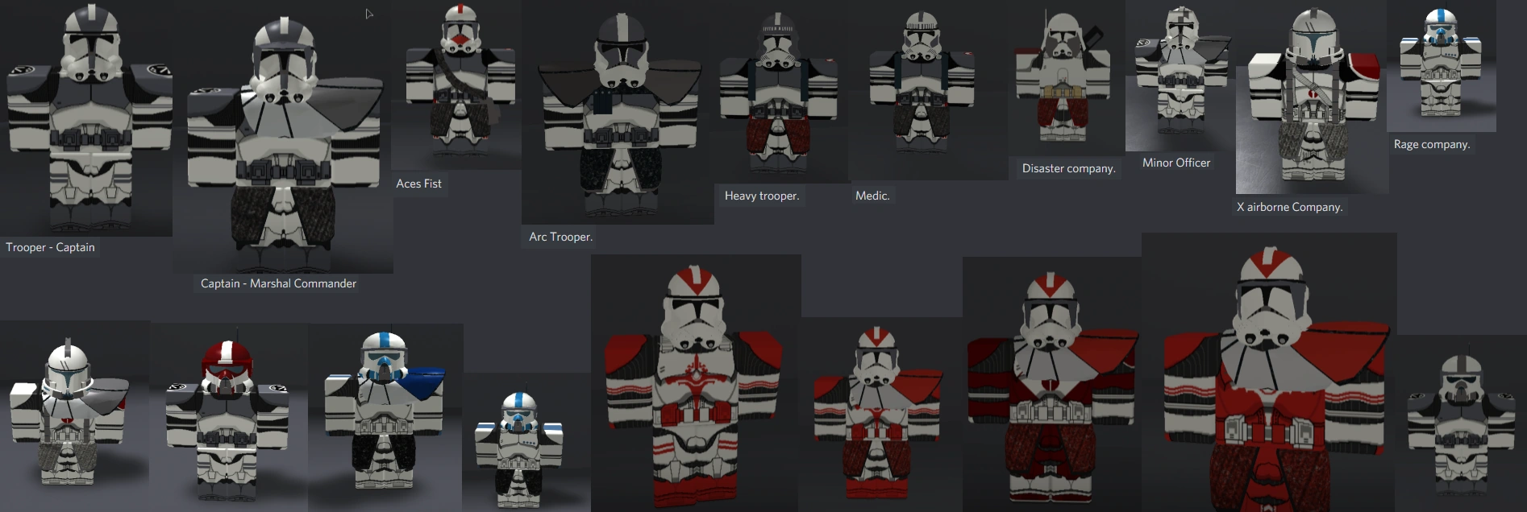Select the Trooper - Captain armor thumbnail
This screenshot has width=1527, height=512.
click(86, 118)
